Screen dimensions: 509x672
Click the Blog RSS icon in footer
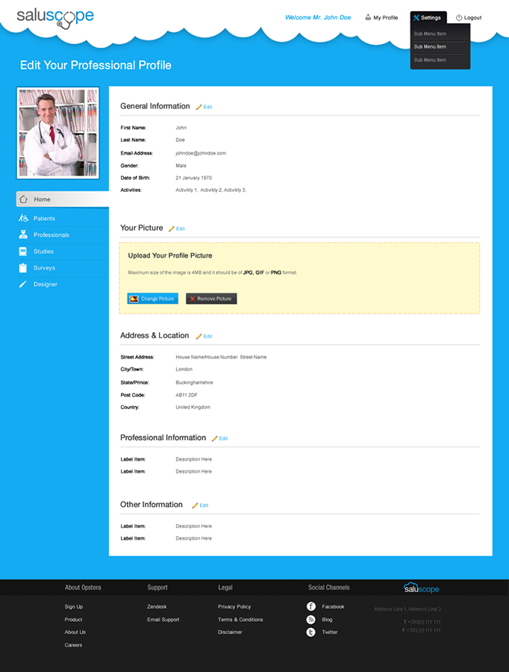pos(311,619)
